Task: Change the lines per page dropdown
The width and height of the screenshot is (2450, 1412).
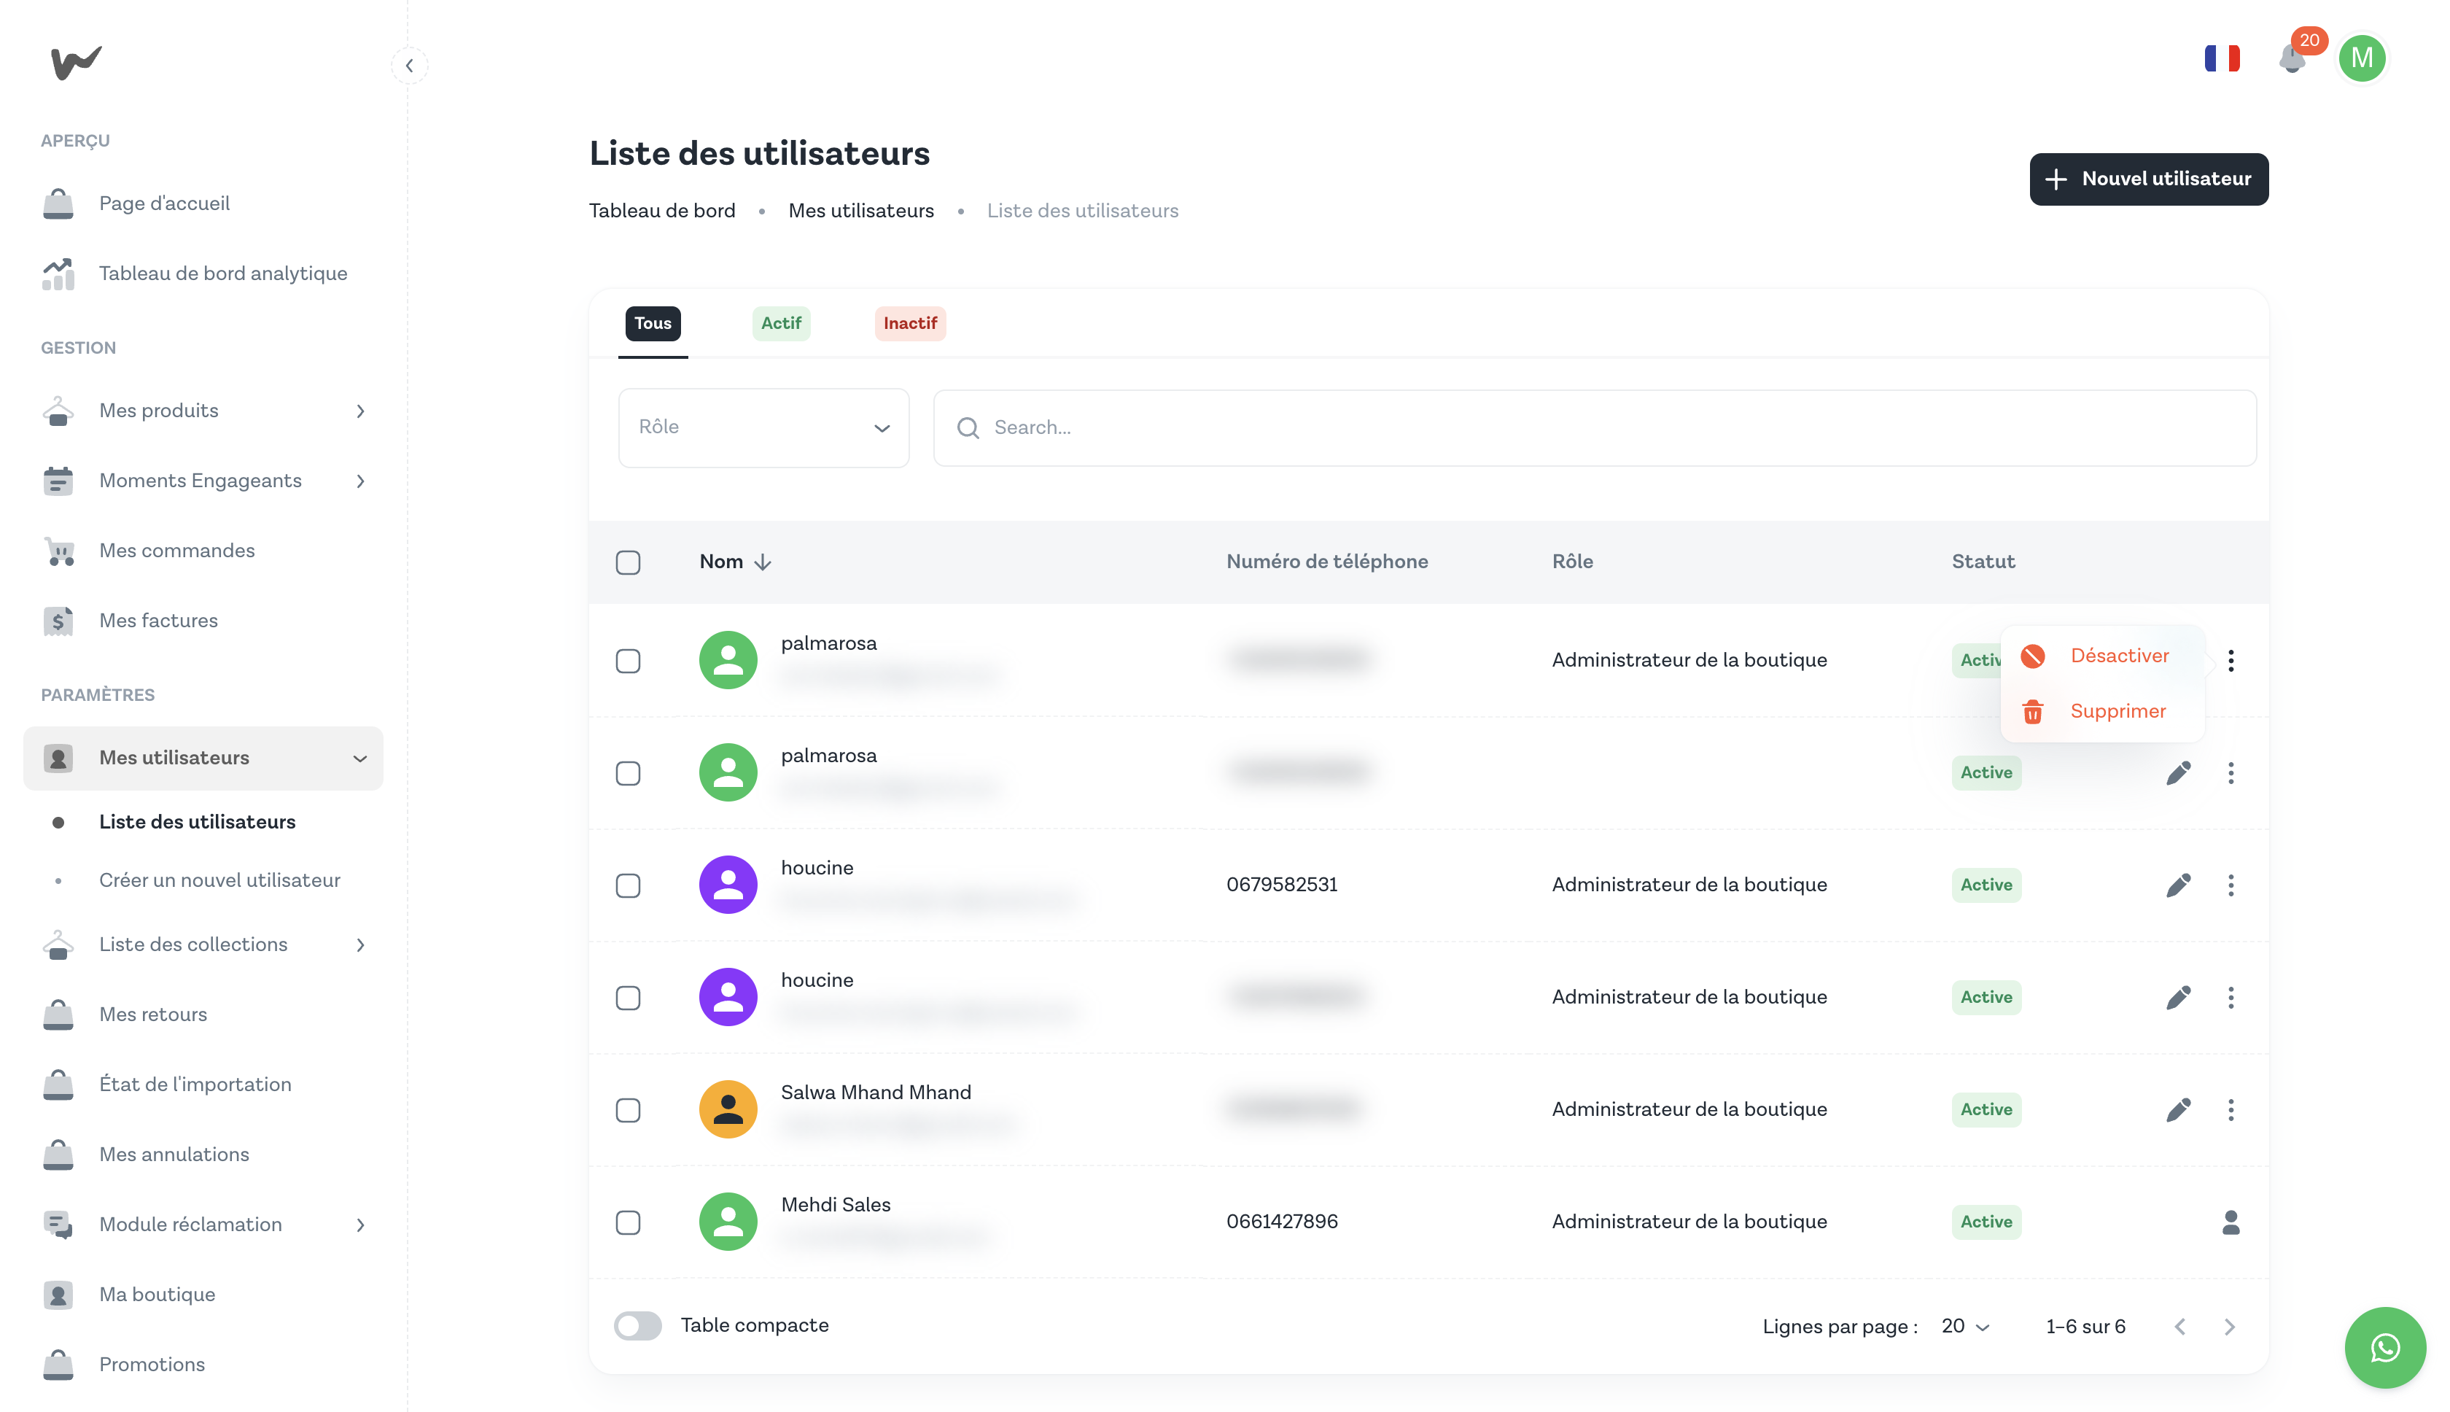Action: 1965,1326
